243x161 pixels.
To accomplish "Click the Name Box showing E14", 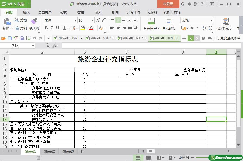I will coord(19,46).
